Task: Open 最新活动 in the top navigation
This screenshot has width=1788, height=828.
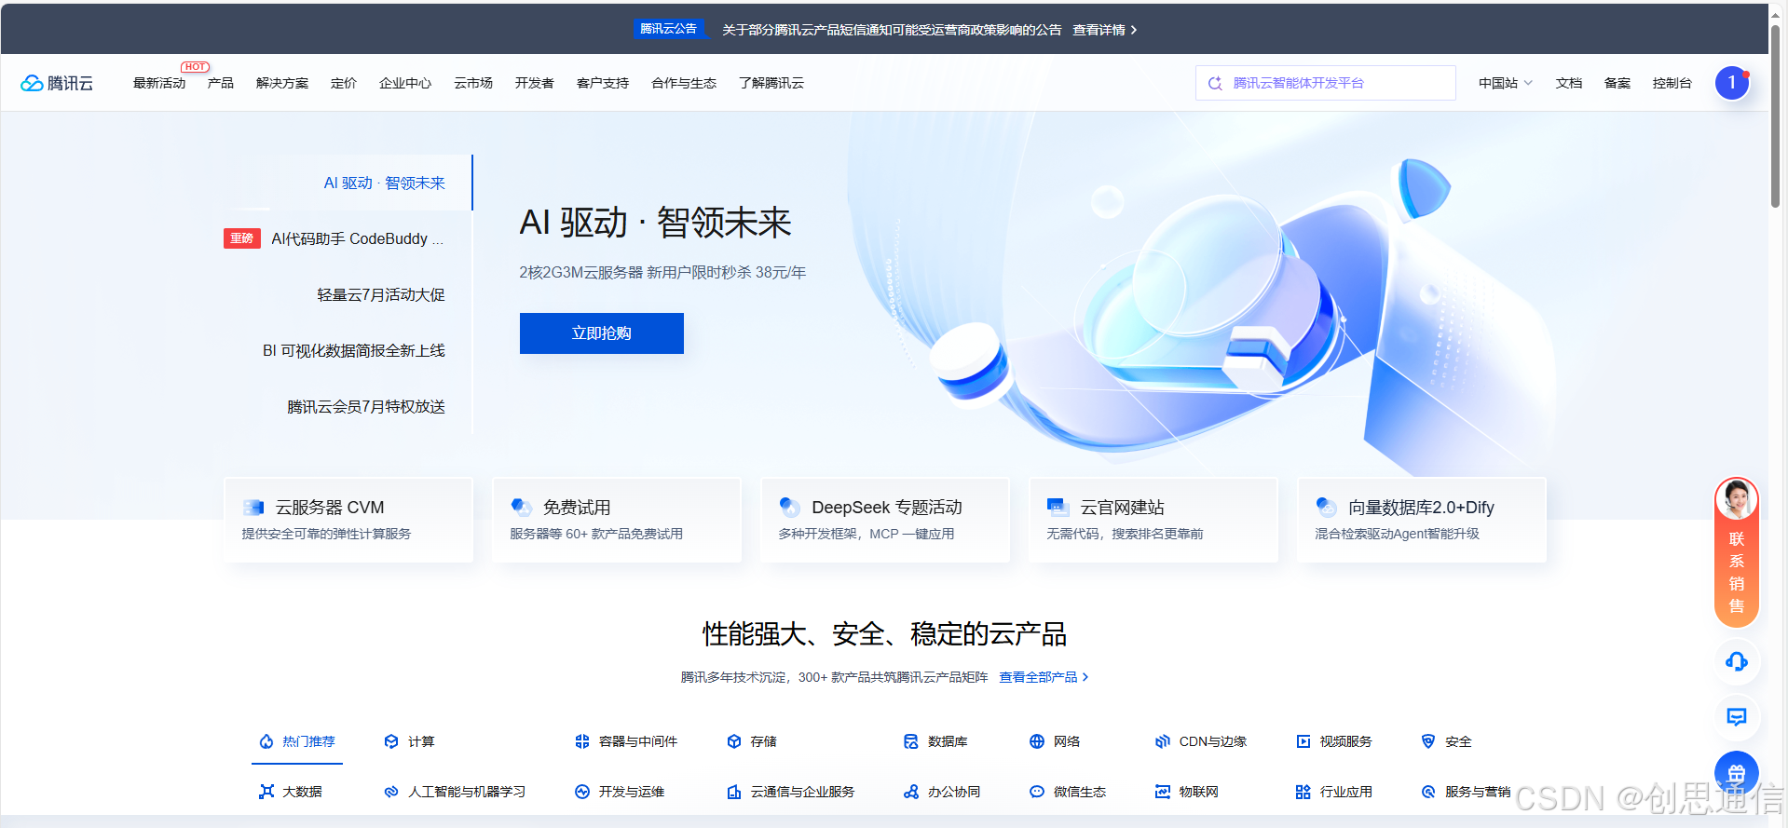Action: point(159,83)
